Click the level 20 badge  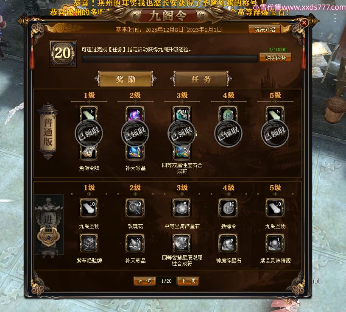click(63, 53)
